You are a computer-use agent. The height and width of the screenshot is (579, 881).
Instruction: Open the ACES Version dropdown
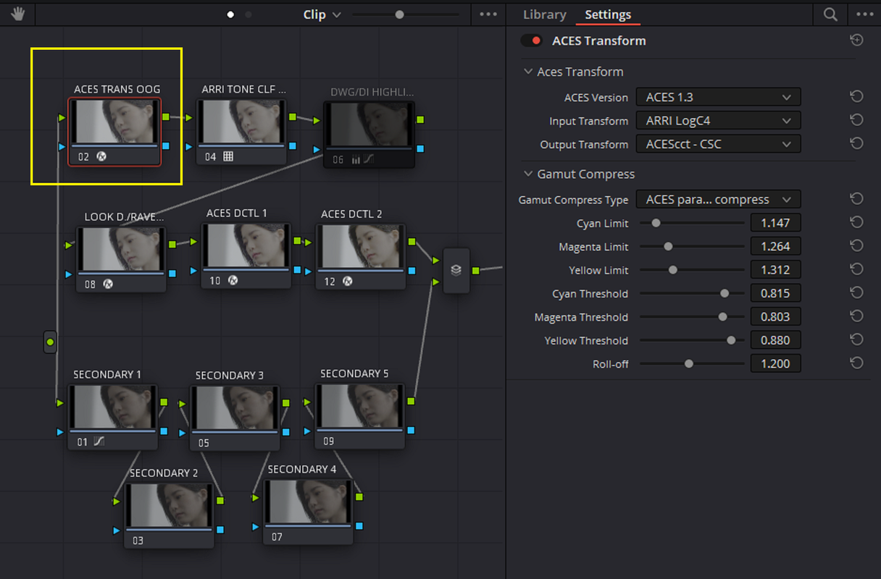[x=718, y=97]
